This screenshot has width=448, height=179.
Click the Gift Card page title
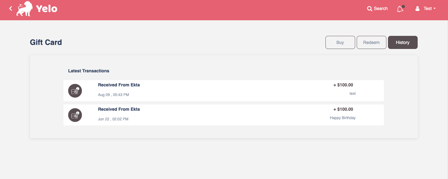point(46,42)
